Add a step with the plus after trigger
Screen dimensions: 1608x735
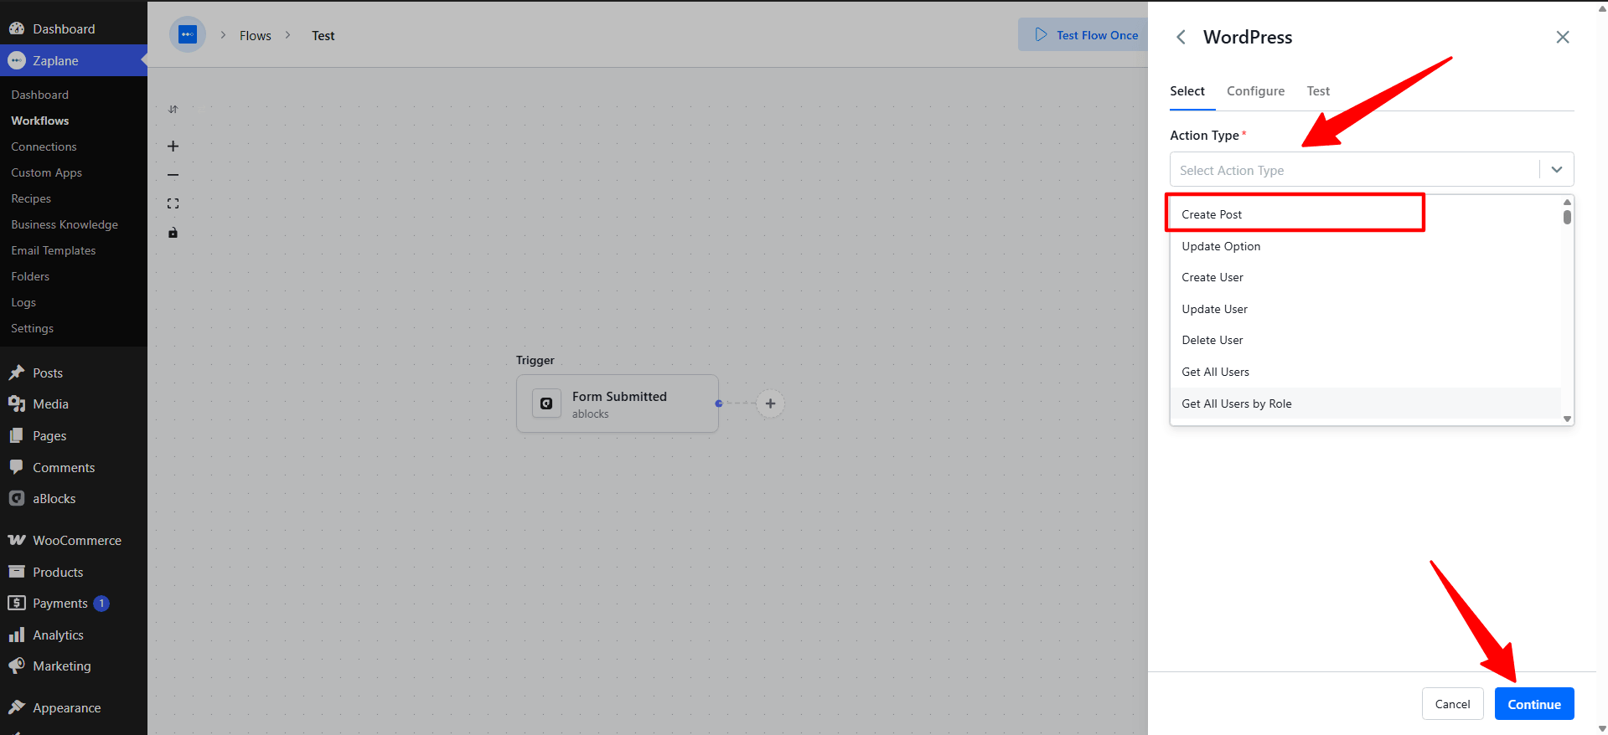point(771,403)
